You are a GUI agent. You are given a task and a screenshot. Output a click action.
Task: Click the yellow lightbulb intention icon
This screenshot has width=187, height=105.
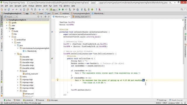(x=58, y=80)
